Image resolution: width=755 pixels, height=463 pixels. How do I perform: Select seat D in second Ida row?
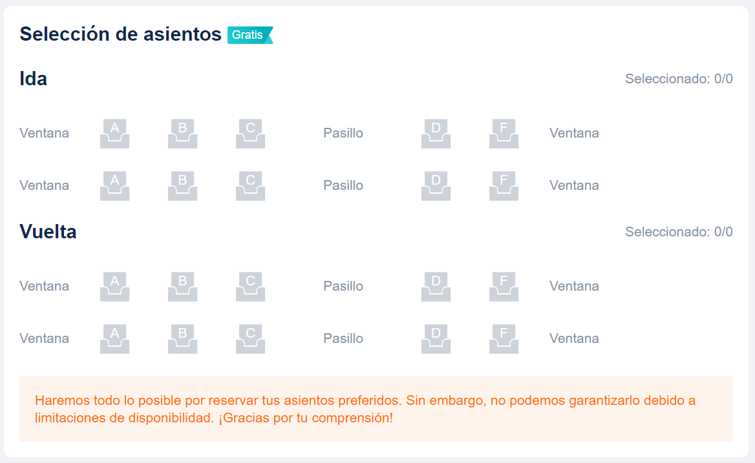tap(436, 186)
